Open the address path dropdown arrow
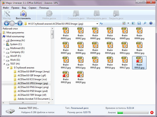 [97, 24]
